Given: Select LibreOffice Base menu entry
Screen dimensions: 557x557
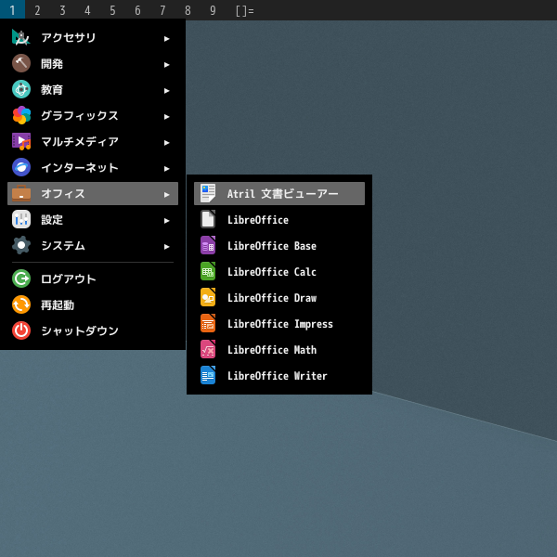Looking at the screenshot, I should pos(279,245).
